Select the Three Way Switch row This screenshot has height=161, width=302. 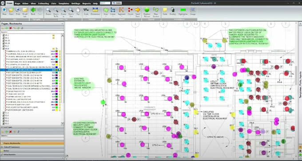tap(31, 94)
